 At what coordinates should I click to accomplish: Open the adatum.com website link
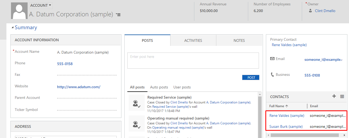tap(79, 87)
